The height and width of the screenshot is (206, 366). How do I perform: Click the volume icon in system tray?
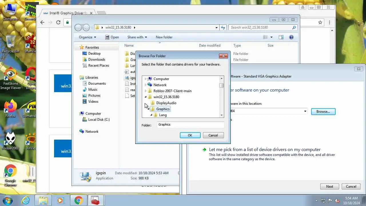(x=337, y=201)
